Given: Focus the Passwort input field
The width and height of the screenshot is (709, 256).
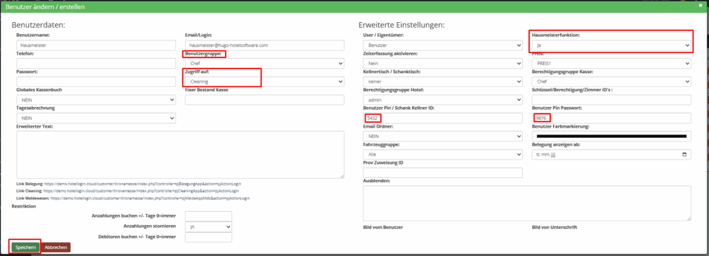Looking at the screenshot, I should [96, 81].
